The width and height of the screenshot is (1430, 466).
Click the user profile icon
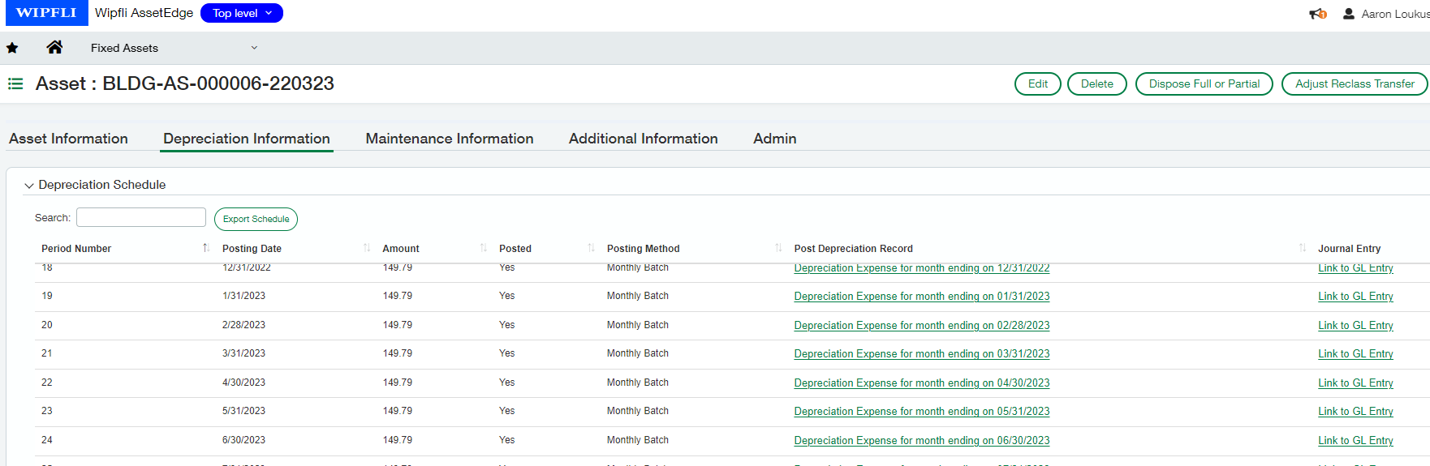point(1349,14)
